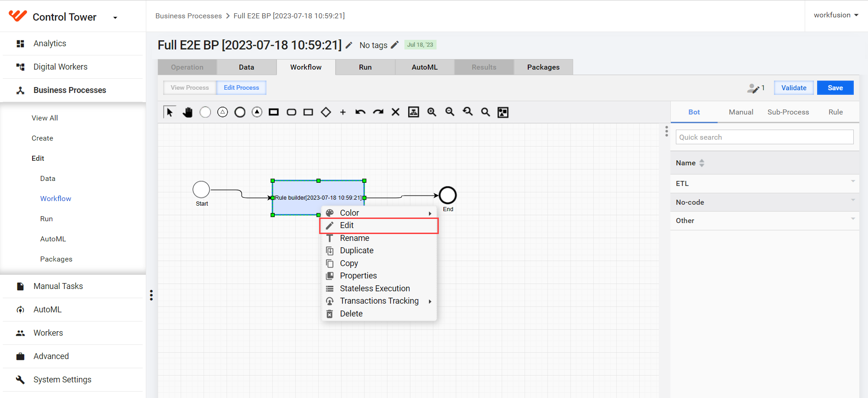Choose Delete from the context menu
The height and width of the screenshot is (398, 868).
379,314
